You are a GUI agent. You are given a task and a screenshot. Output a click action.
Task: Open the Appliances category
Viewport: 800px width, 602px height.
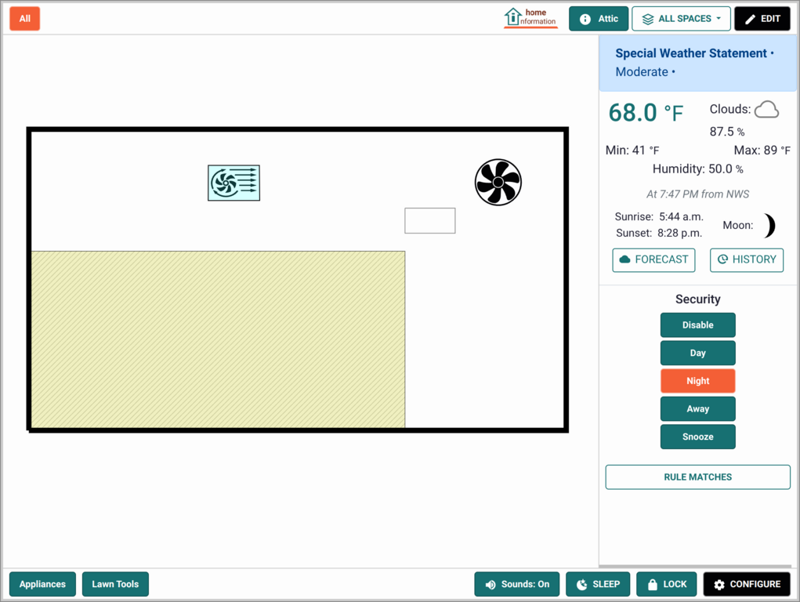point(42,584)
